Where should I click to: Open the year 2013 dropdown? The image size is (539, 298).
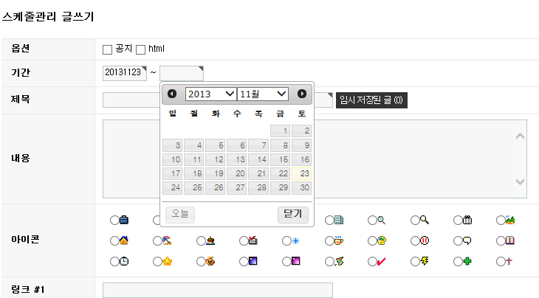(210, 94)
